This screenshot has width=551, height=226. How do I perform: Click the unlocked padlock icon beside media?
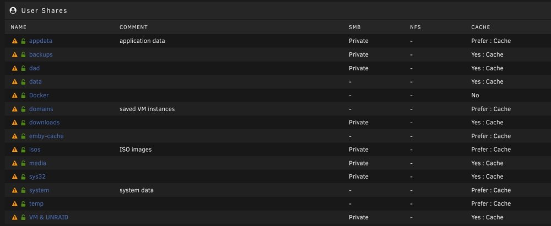click(23, 163)
